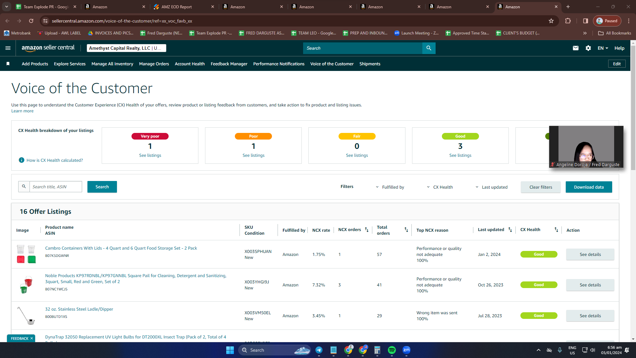The image size is (636, 358).
Task: Sort by Total orders column arrows
Action: [406, 230]
